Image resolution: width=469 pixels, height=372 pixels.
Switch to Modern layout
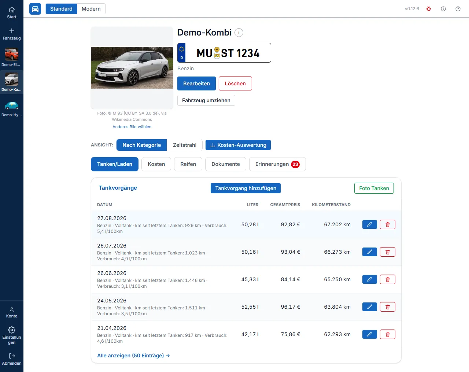click(91, 9)
